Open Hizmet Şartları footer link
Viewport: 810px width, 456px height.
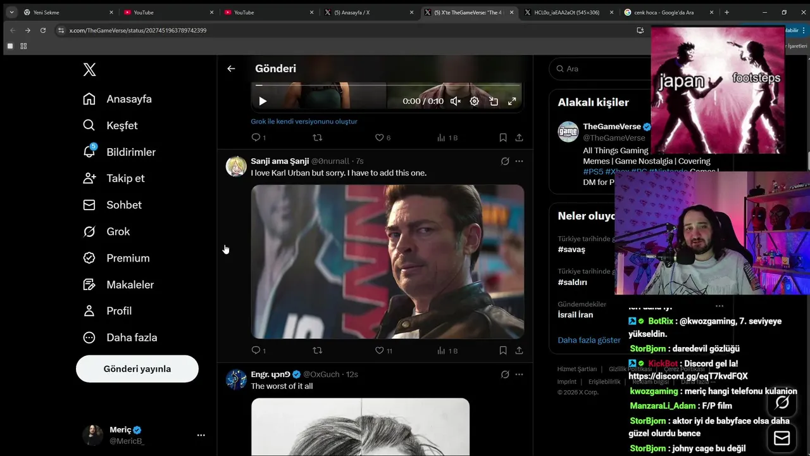pyautogui.click(x=577, y=369)
